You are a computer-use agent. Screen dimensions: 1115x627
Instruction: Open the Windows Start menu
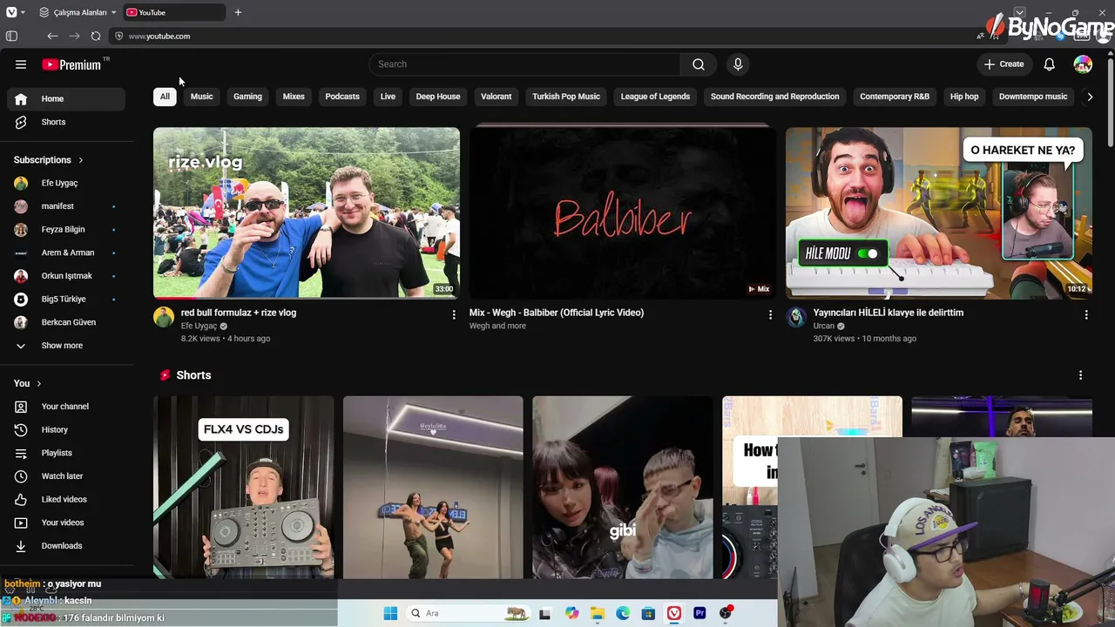tap(390, 614)
